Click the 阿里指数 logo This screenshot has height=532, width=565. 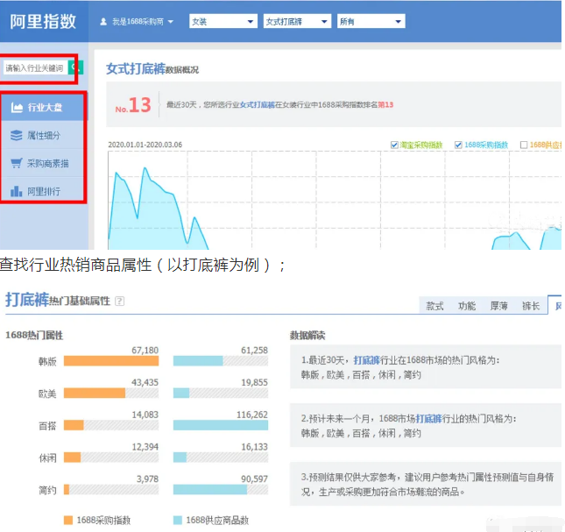[43, 22]
